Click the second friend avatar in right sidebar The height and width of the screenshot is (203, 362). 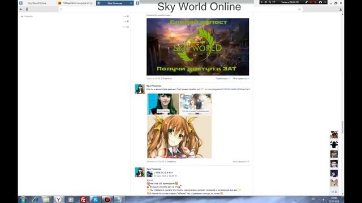click(x=334, y=144)
